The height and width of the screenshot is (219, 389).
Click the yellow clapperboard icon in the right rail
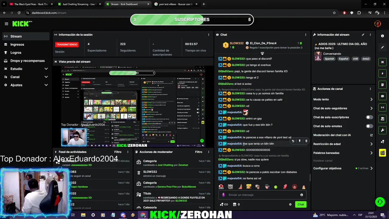[382, 153]
